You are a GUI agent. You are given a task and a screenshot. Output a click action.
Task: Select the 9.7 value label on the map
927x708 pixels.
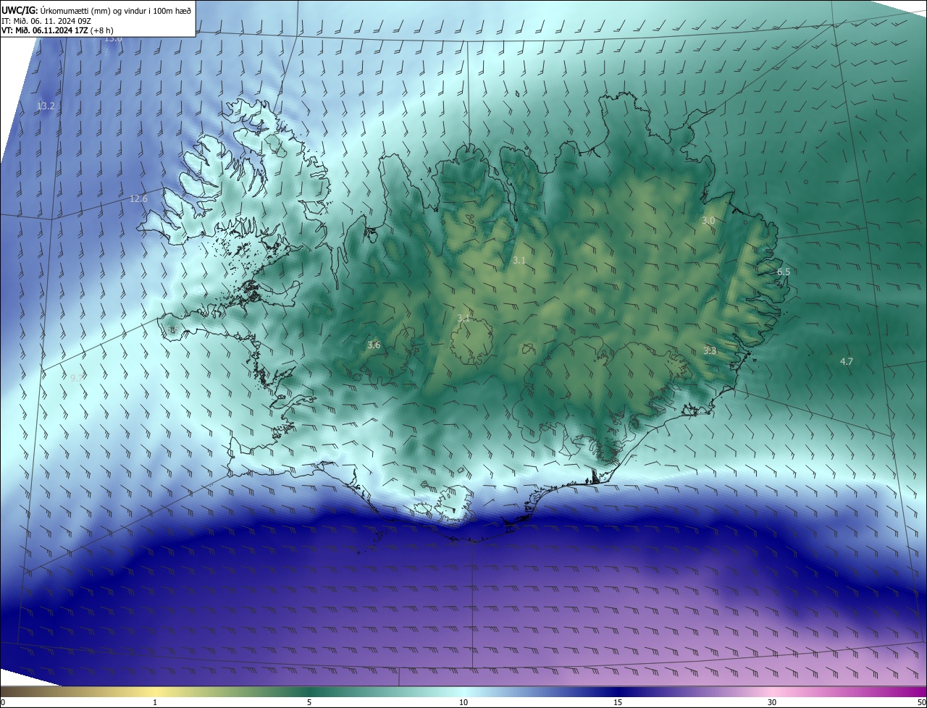coord(77,377)
